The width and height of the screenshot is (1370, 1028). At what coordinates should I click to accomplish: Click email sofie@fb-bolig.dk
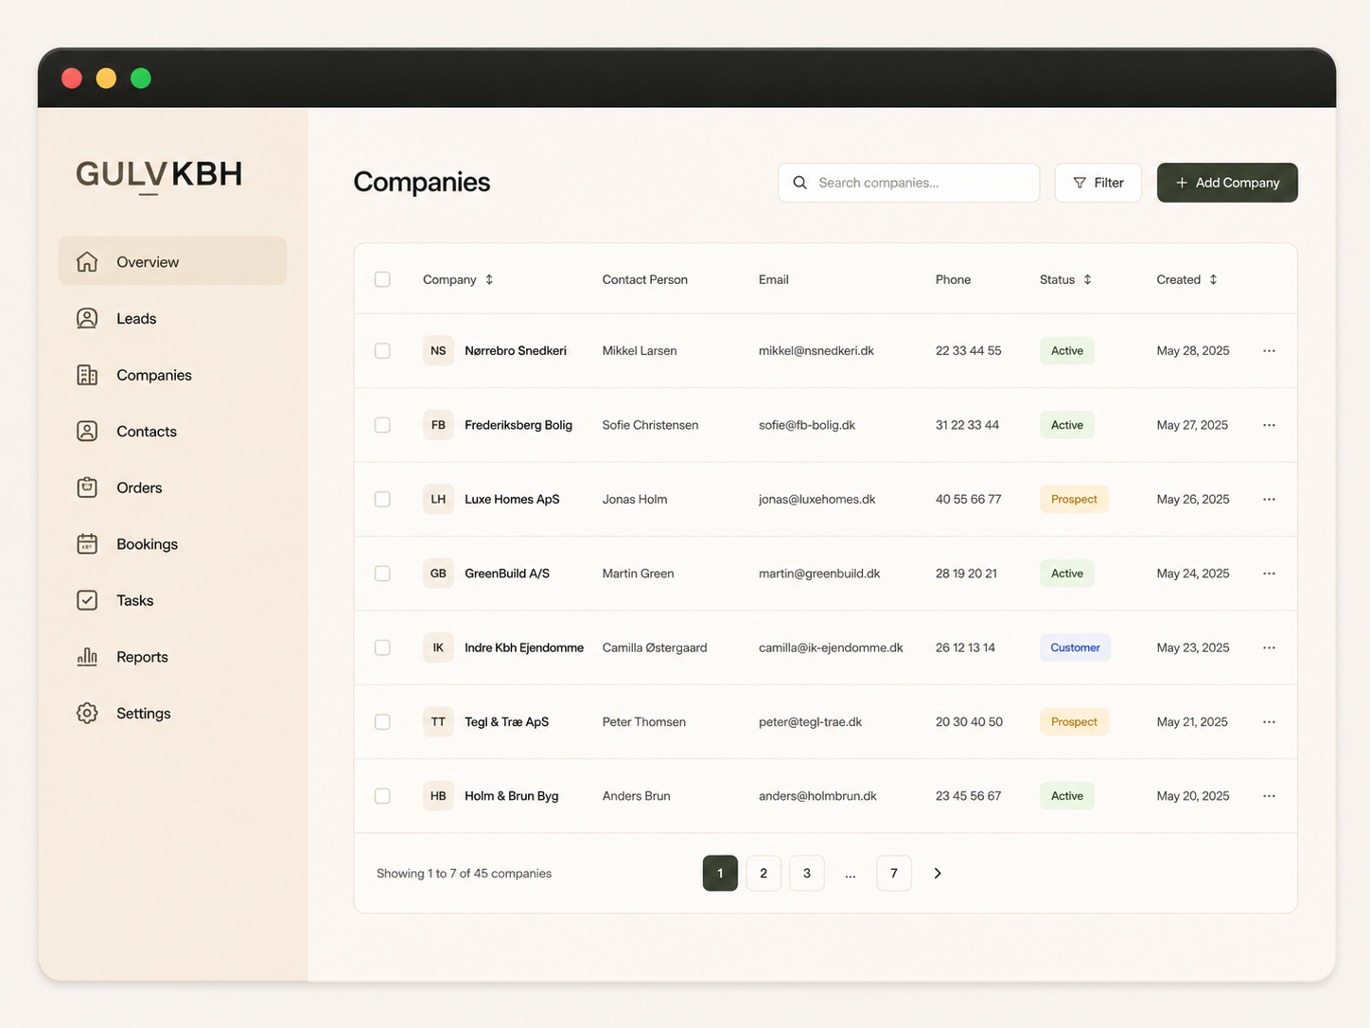coord(807,425)
